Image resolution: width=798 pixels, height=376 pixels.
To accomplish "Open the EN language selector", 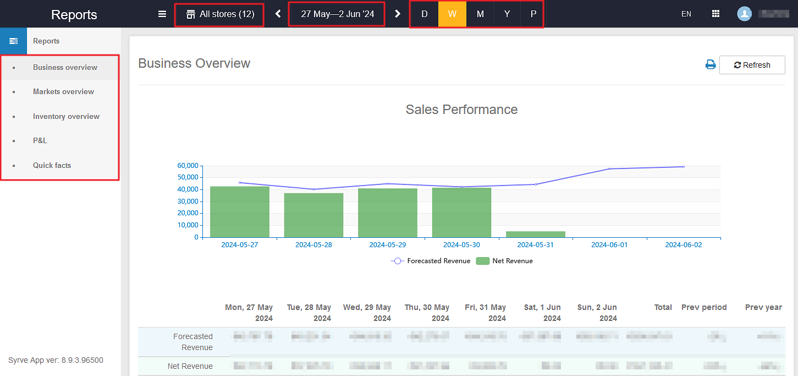I will (686, 14).
